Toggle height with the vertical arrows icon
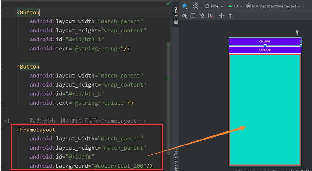 (230, 16)
